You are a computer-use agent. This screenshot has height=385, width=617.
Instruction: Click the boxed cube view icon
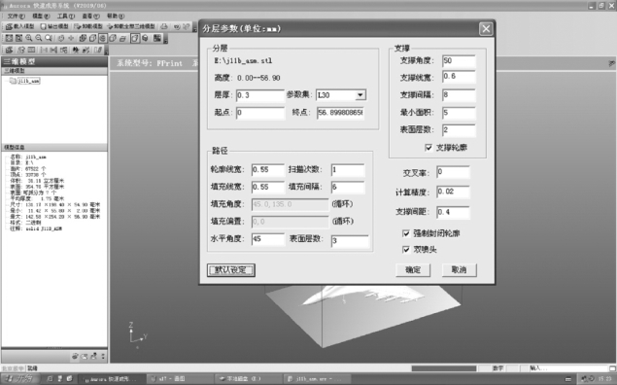click(135, 38)
